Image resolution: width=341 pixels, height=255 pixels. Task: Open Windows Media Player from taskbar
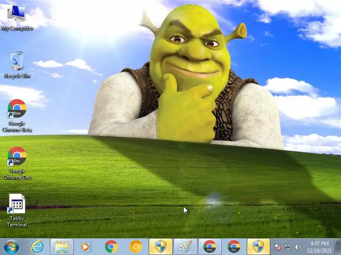[86, 247]
